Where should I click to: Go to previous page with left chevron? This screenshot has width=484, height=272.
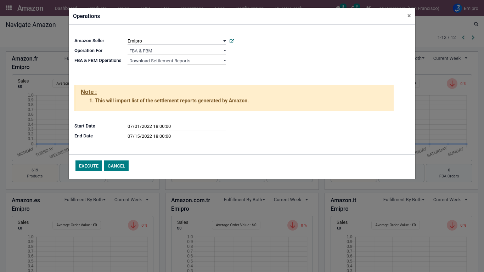click(x=463, y=38)
